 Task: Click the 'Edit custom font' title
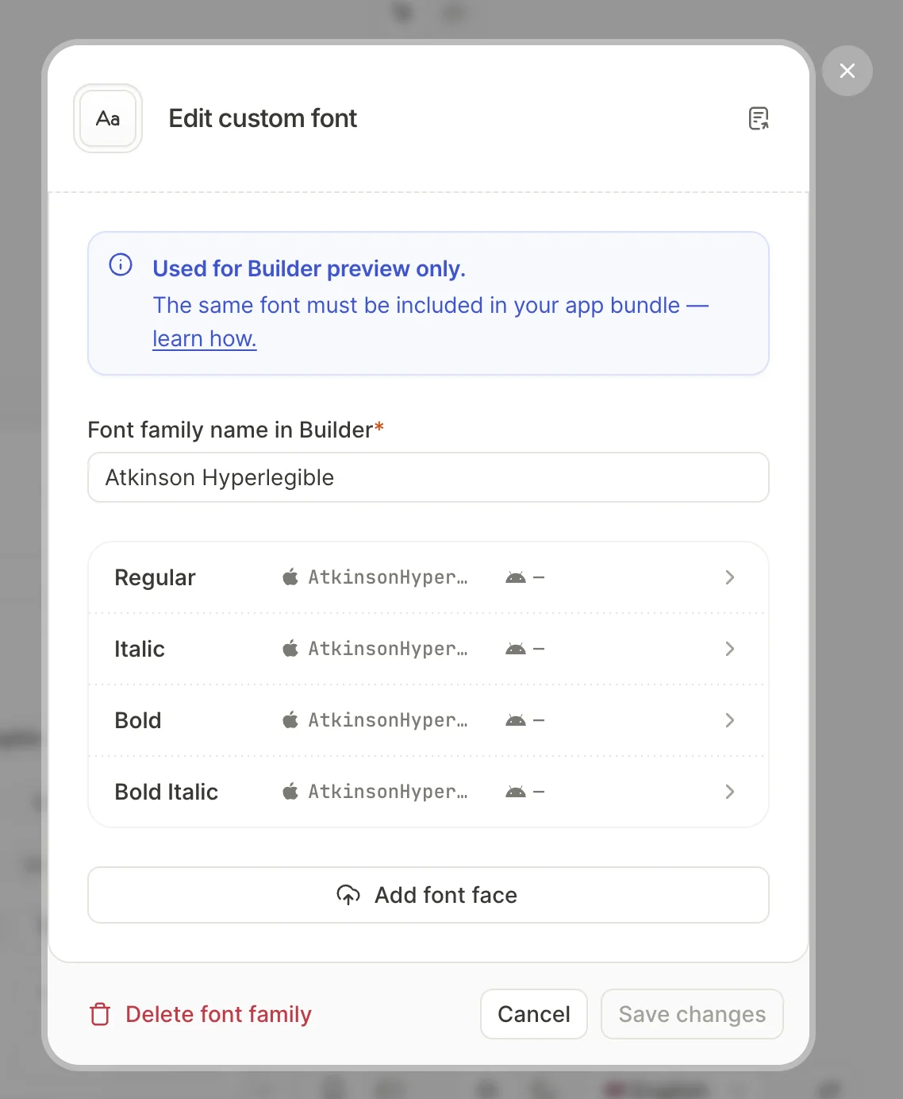coord(263,118)
